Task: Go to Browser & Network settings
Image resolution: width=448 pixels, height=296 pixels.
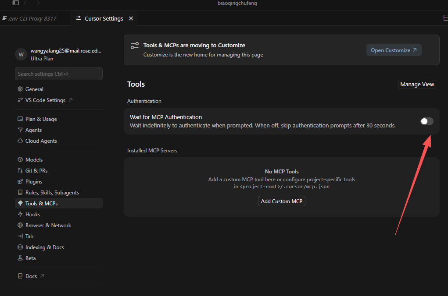Action: point(58,225)
